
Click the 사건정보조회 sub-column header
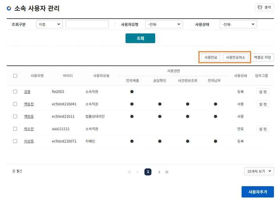pos(187,81)
